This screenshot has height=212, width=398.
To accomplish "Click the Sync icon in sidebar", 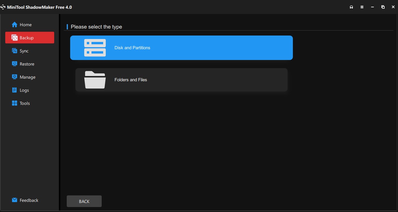I will coord(14,51).
